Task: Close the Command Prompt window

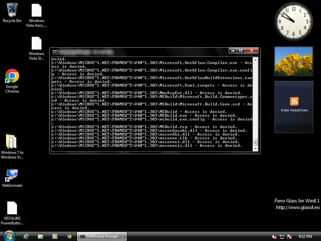Action: click(251, 50)
